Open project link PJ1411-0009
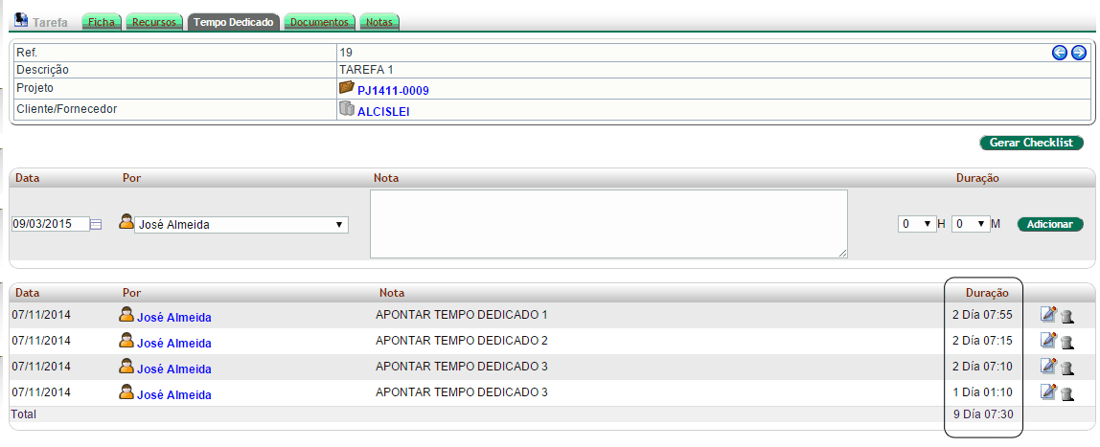Viewport: 1100px width, 447px height. pyautogui.click(x=393, y=91)
